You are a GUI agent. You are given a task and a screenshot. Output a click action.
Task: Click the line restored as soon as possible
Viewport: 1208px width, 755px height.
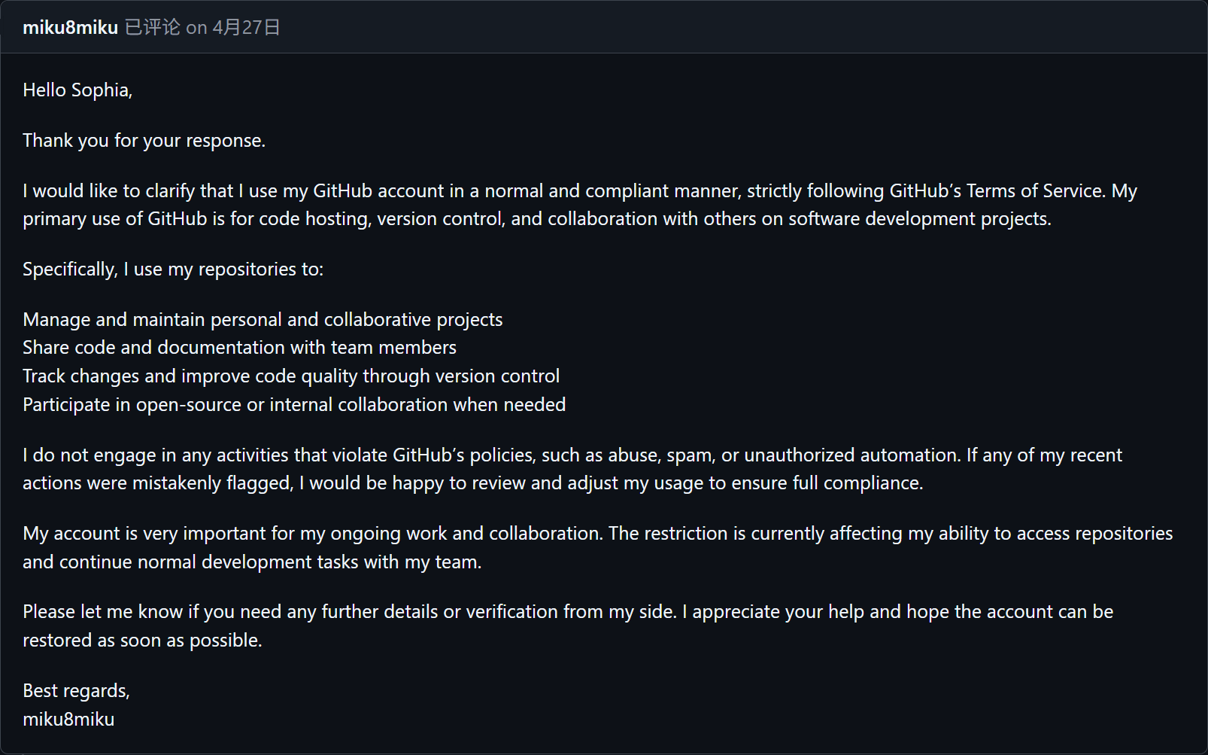tap(142, 641)
